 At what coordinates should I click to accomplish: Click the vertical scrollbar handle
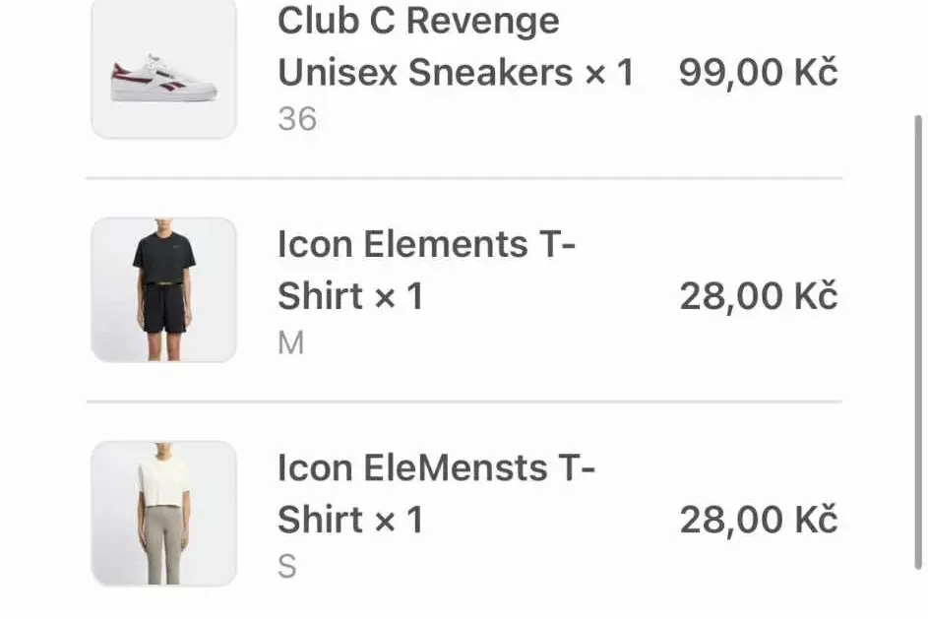coord(918,342)
